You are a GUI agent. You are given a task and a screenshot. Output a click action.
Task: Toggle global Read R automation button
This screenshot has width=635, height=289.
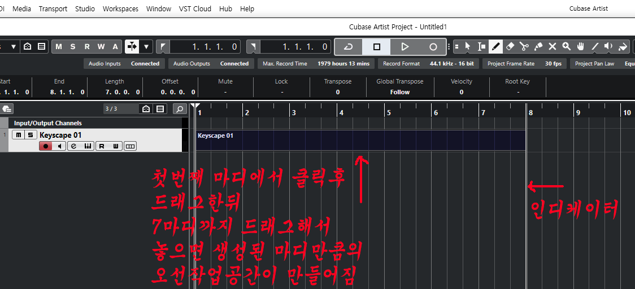click(x=86, y=46)
